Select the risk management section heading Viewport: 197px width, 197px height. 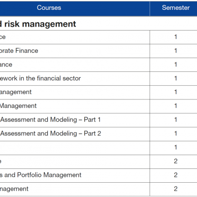(38, 24)
